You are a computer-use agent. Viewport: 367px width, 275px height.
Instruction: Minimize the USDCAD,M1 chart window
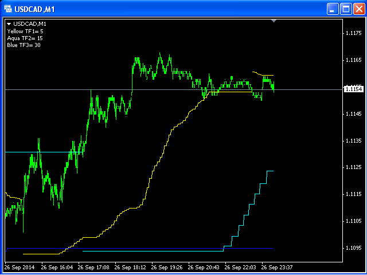coord(333,9)
